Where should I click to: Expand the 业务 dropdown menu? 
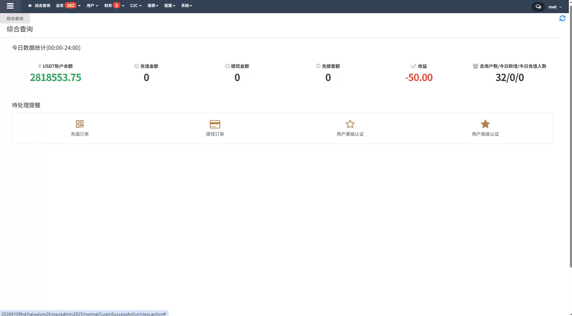coord(68,6)
